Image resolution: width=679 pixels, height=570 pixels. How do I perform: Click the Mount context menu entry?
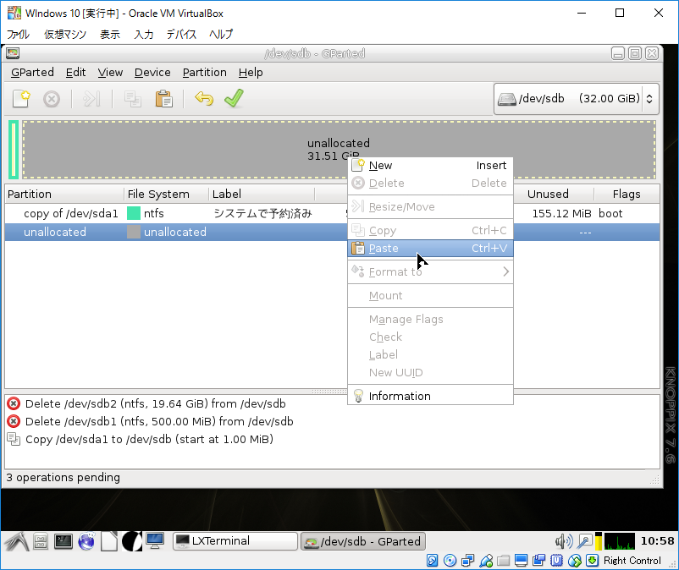430,296
